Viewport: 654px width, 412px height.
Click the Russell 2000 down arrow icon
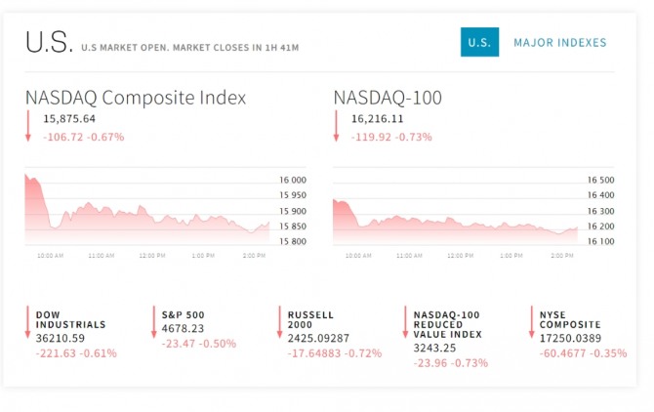click(279, 323)
